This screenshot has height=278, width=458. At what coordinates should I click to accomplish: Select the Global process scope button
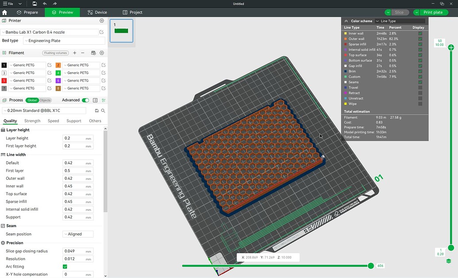pos(32,100)
